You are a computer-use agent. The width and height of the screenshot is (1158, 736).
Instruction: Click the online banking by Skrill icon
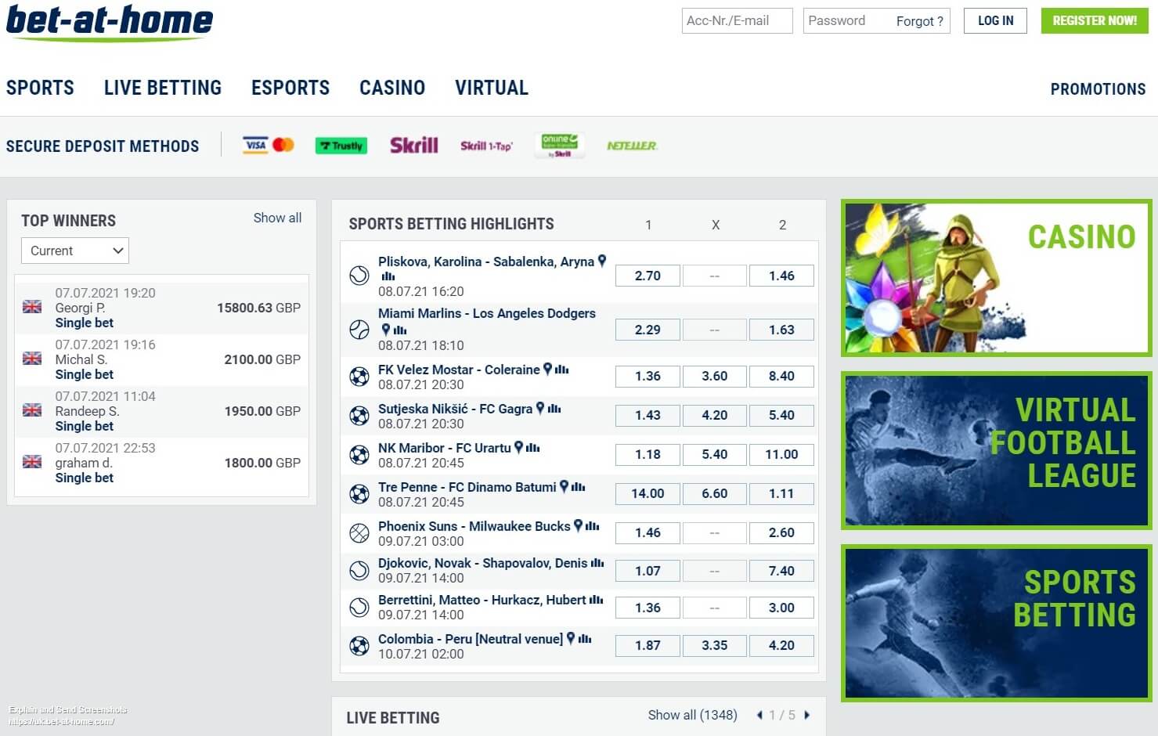pyautogui.click(x=559, y=145)
